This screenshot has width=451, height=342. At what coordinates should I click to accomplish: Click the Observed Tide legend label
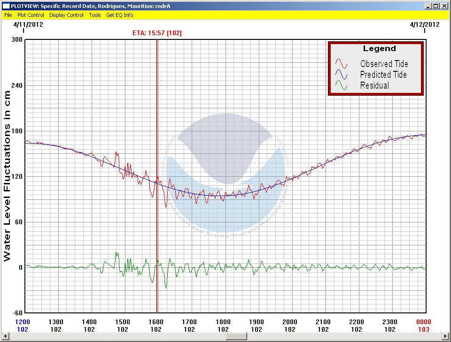tap(384, 64)
